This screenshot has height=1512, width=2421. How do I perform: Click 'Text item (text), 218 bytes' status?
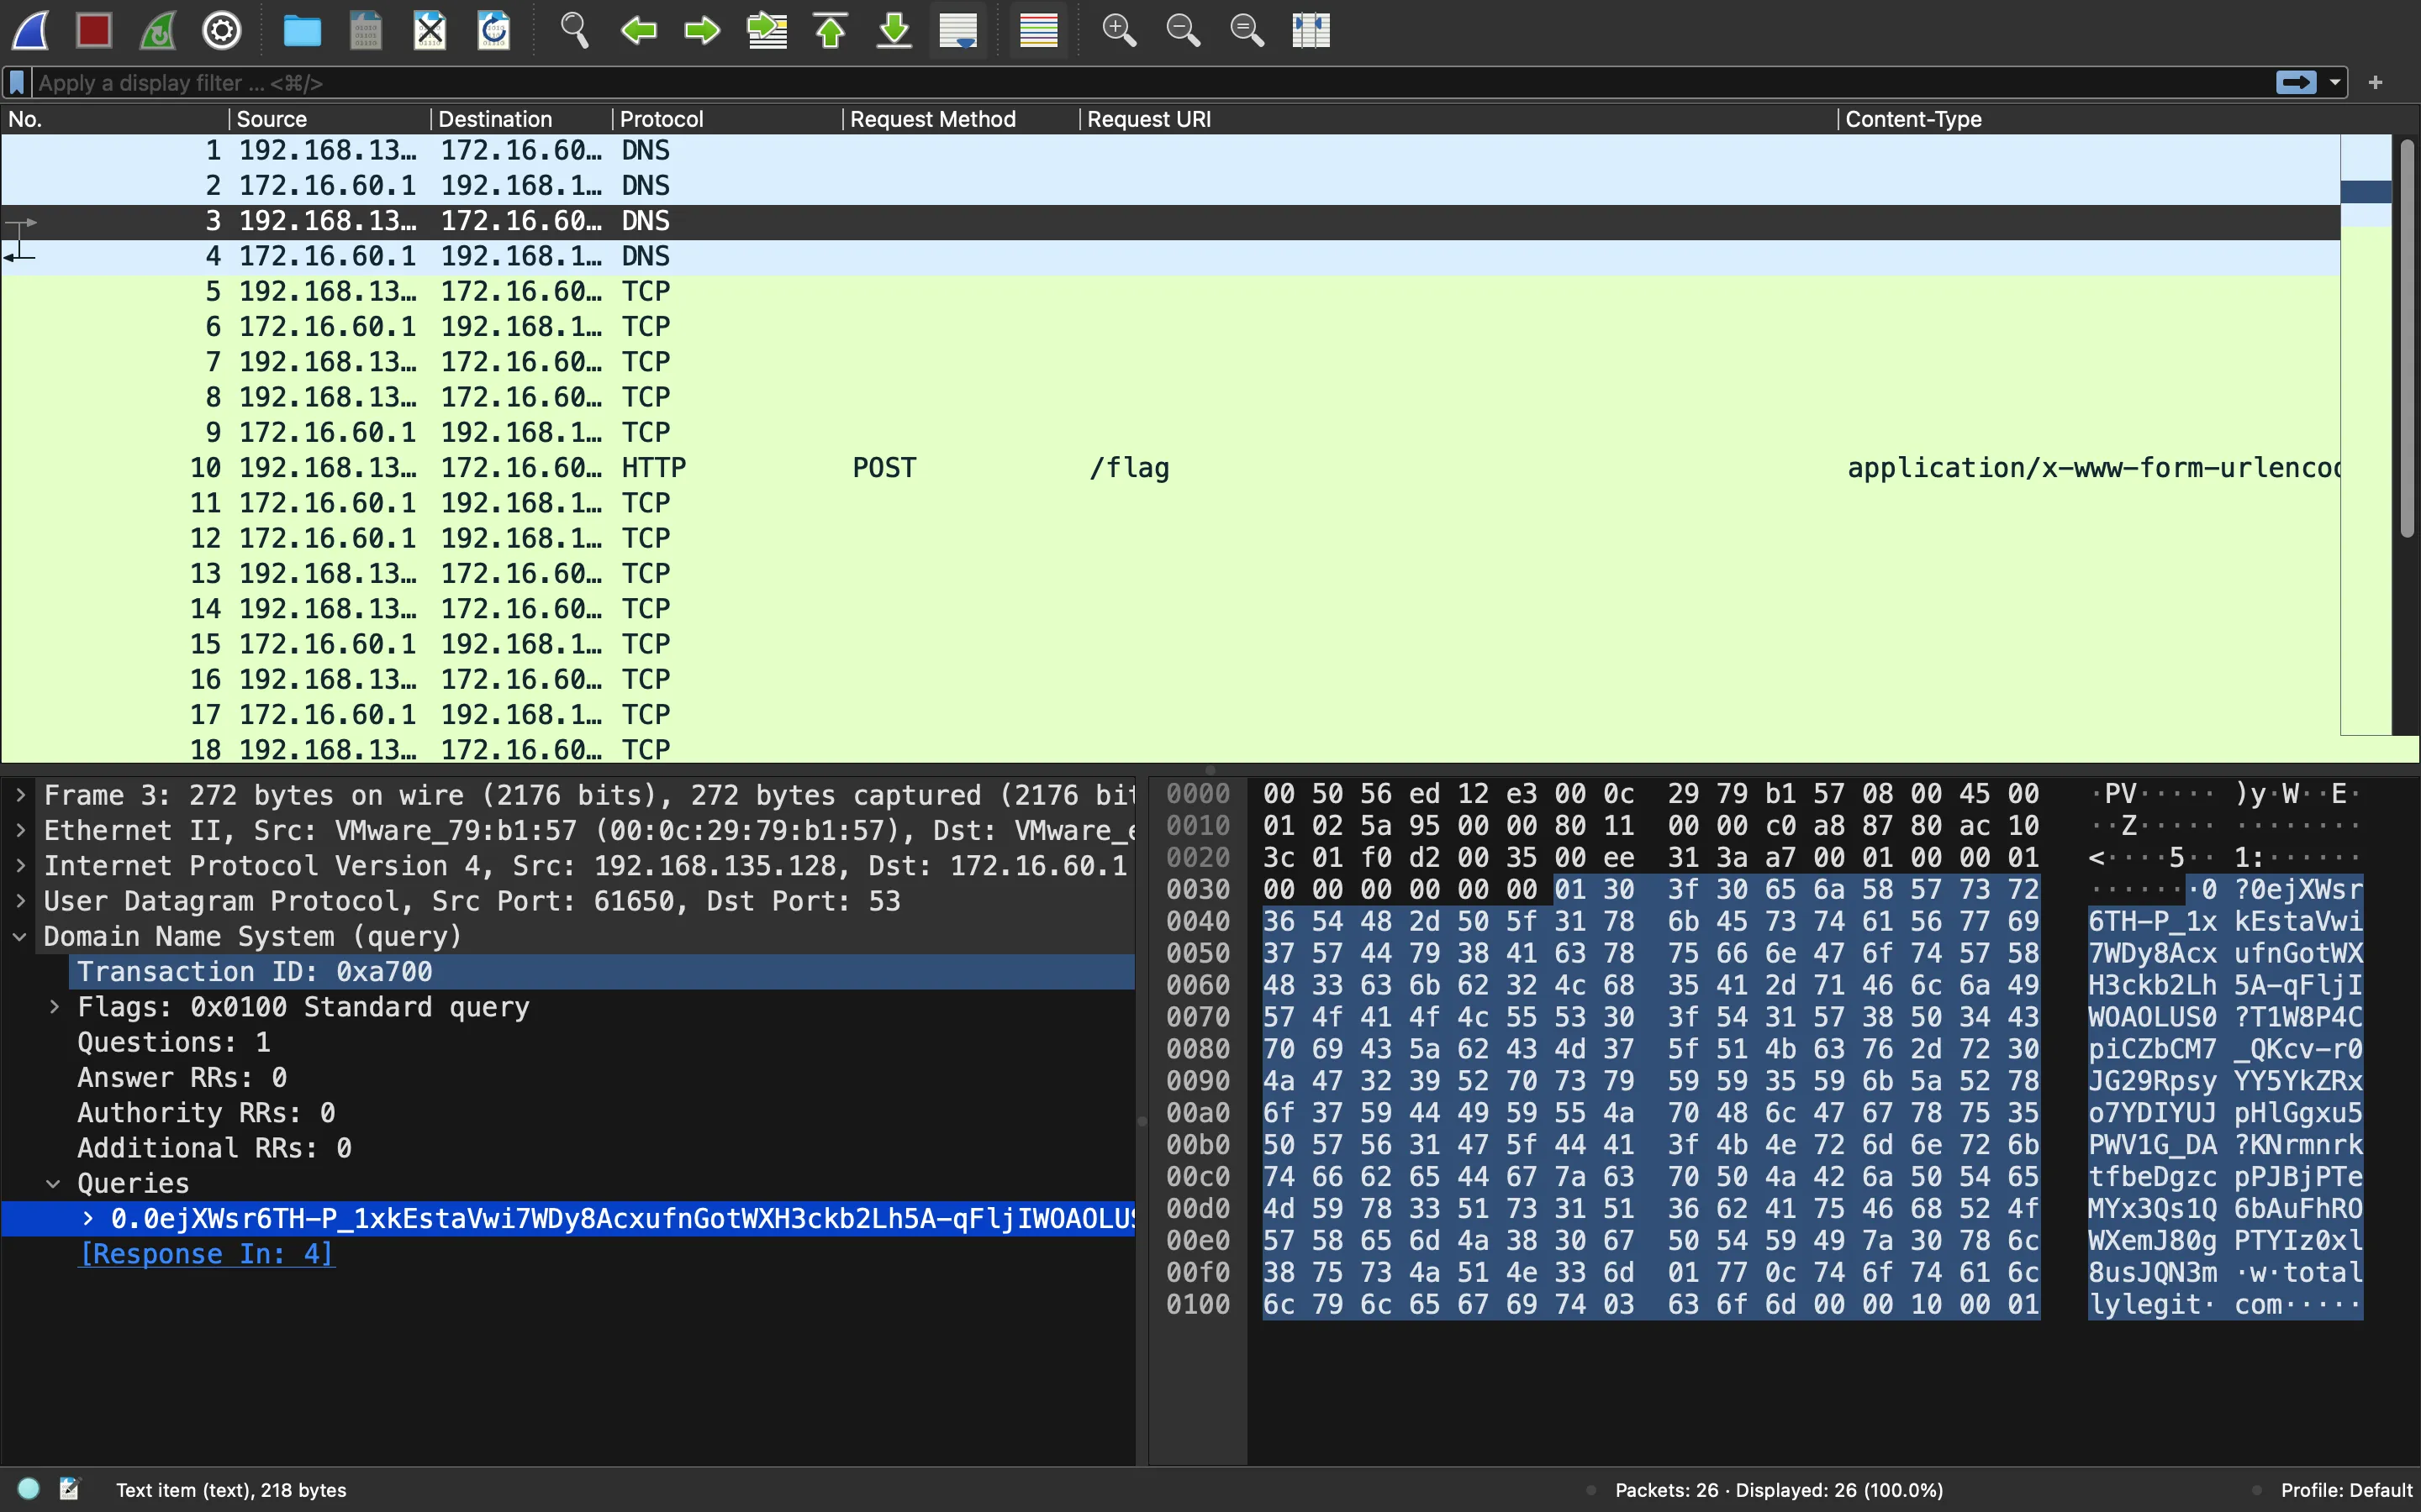[231, 1490]
